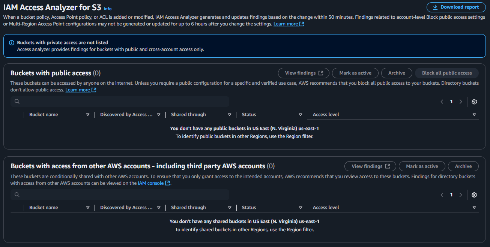
Task: Open Learn more link under public access buckets
Action: [x=81, y=90]
